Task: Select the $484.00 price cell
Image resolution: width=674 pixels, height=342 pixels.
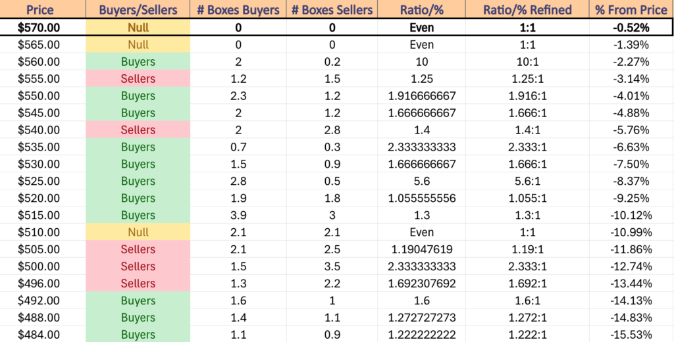Action: pos(43,334)
